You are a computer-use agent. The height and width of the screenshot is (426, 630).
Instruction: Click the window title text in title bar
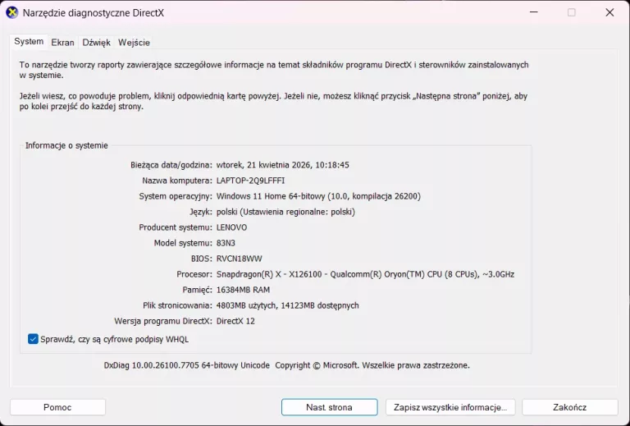pos(92,12)
